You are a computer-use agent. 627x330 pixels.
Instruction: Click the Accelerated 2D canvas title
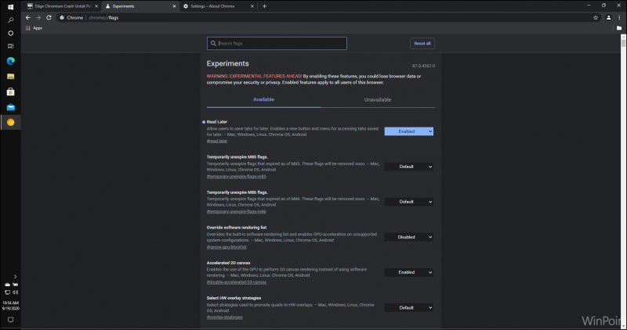coord(228,263)
